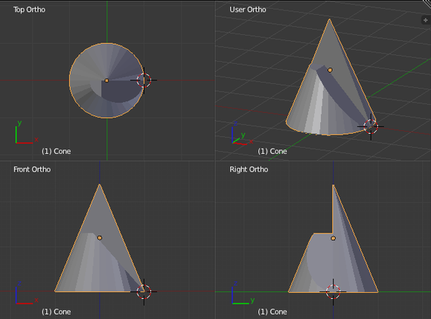This screenshot has height=319, width=431.
Task: Click the User Ortho view label
Action: click(248, 10)
